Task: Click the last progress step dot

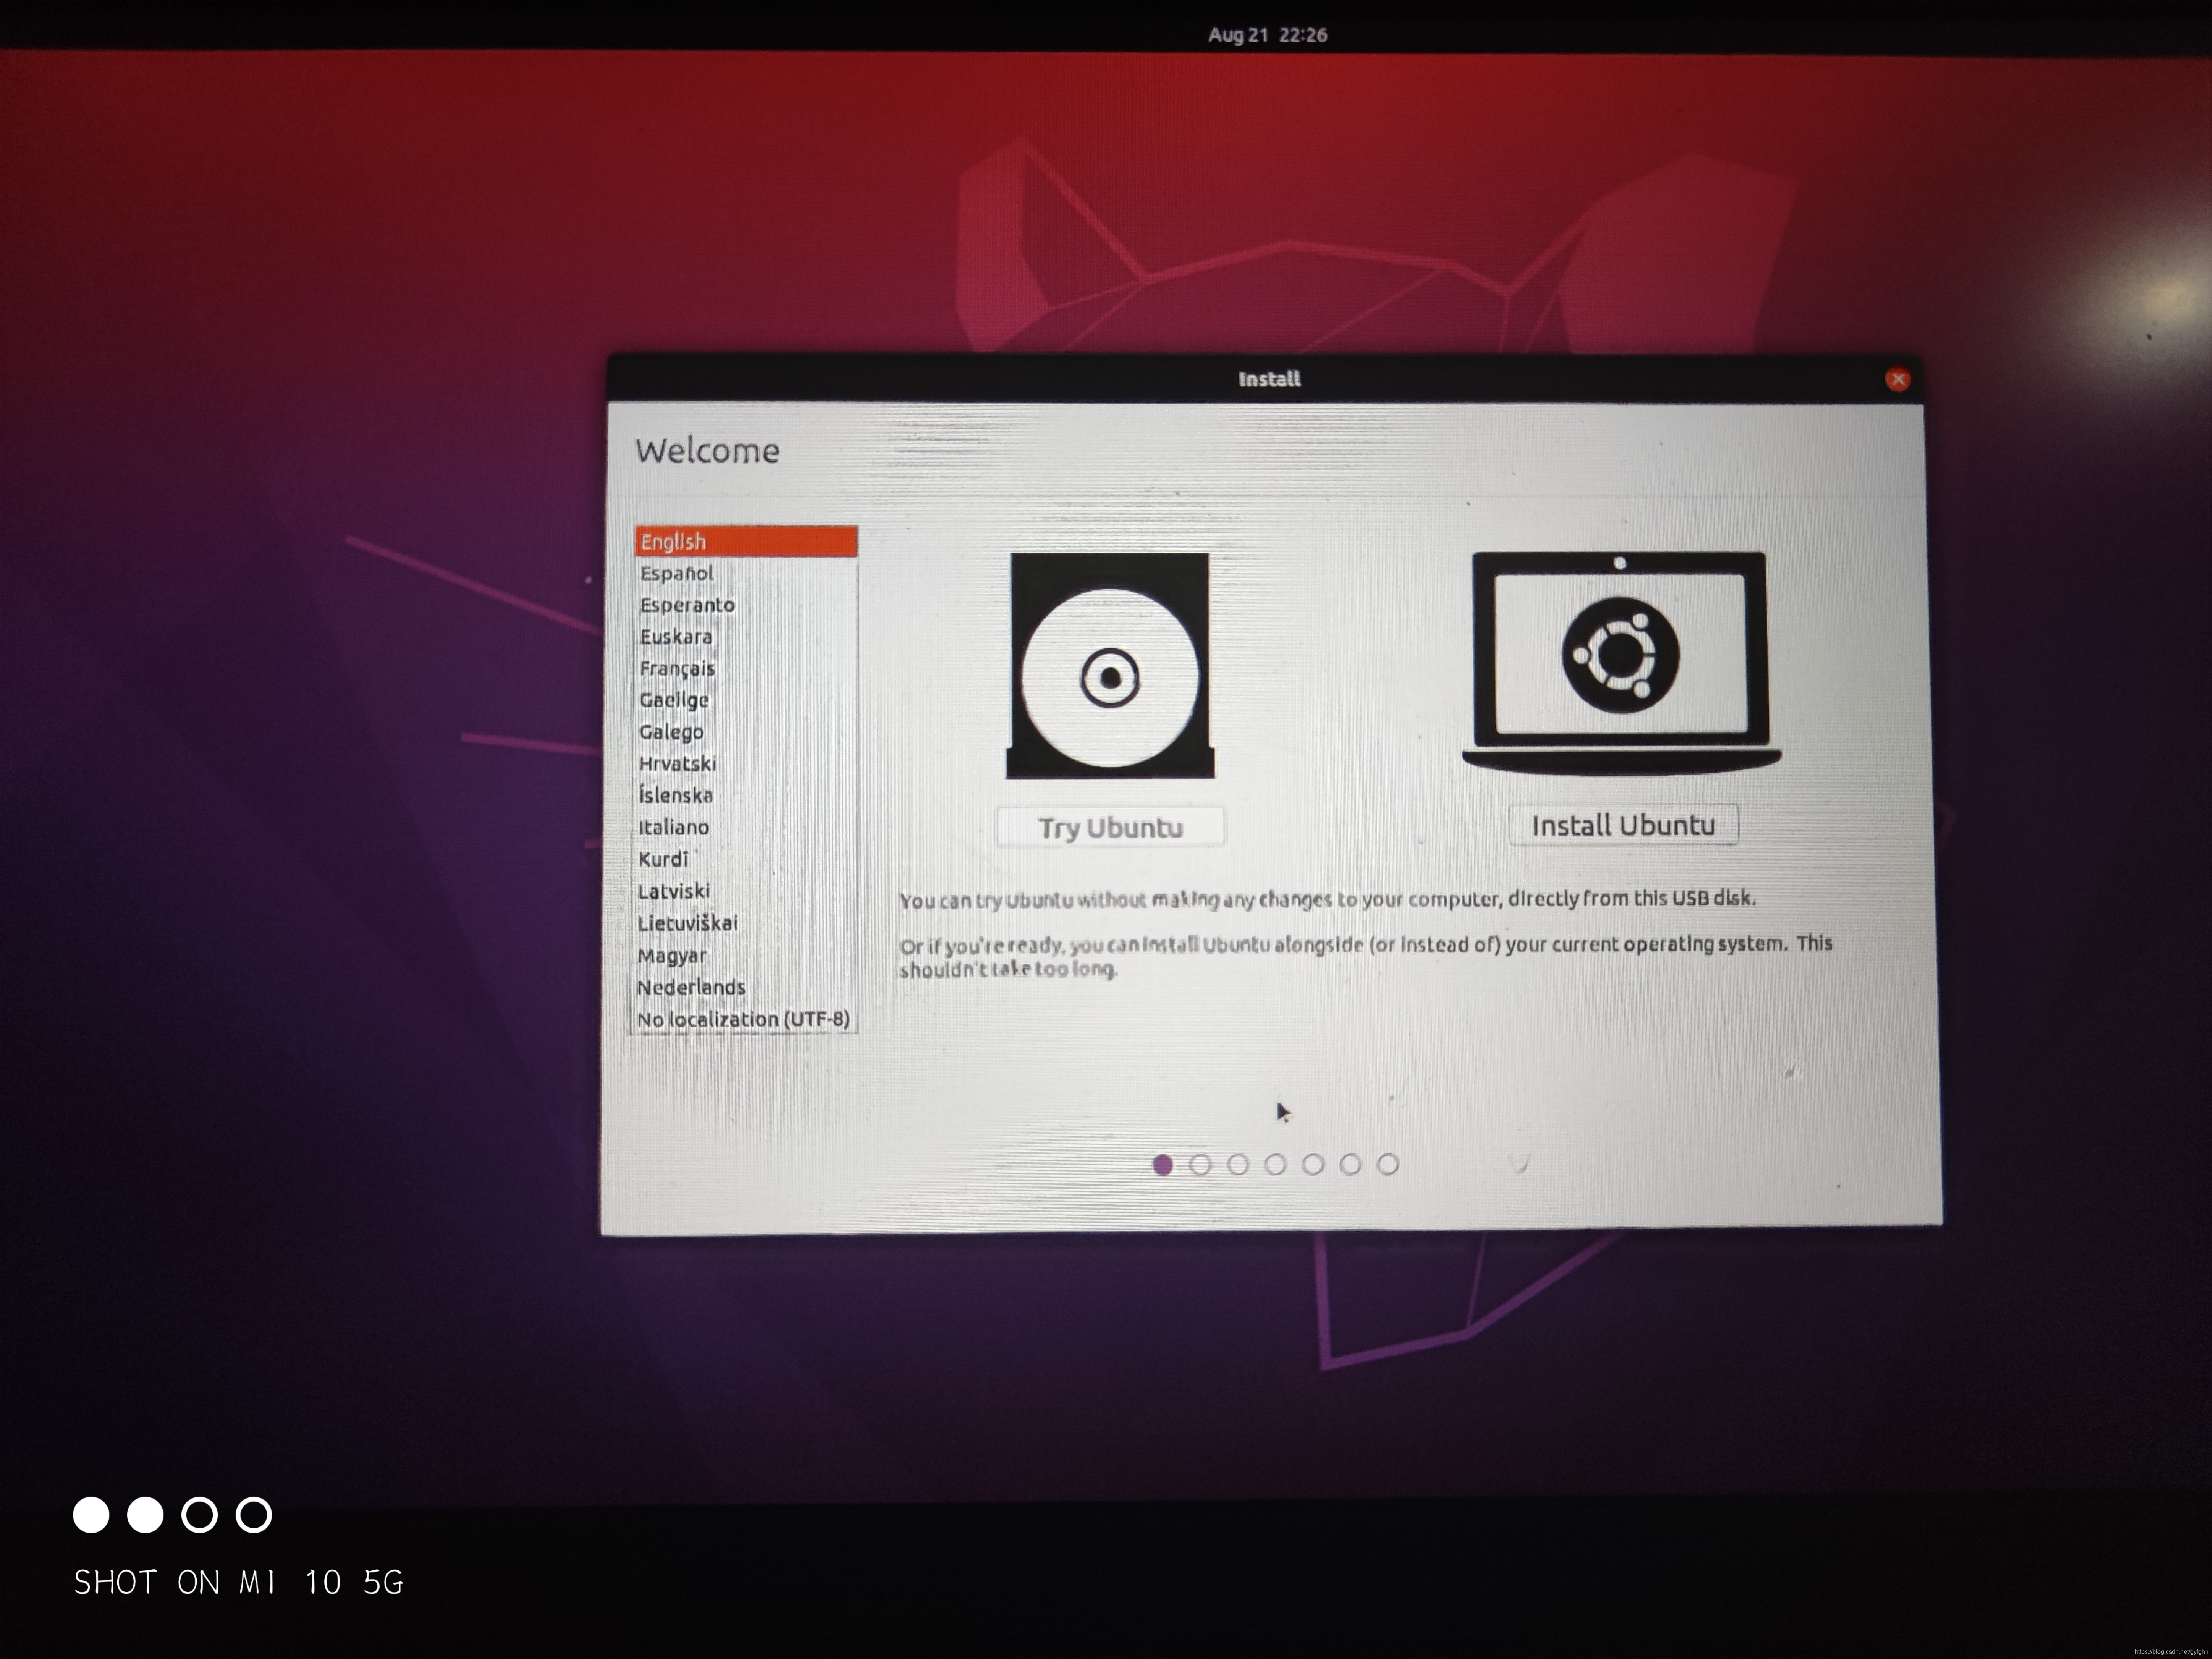Action: pyautogui.click(x=1387, y=1164)
